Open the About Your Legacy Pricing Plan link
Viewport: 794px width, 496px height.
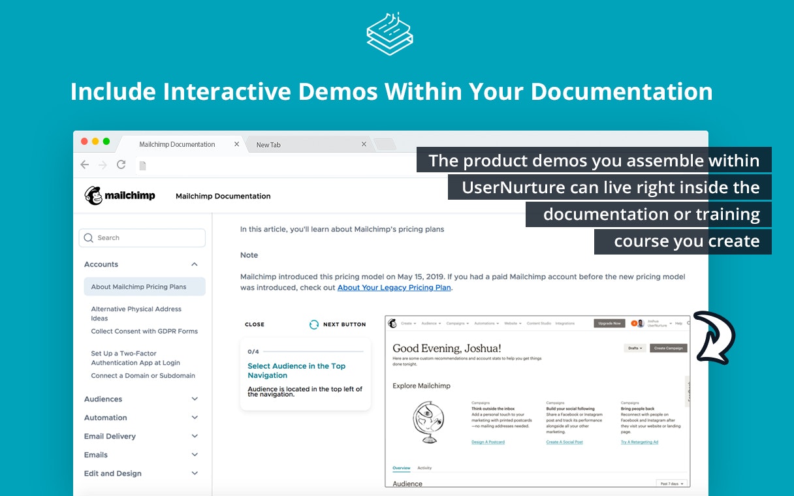coord(394,287)
